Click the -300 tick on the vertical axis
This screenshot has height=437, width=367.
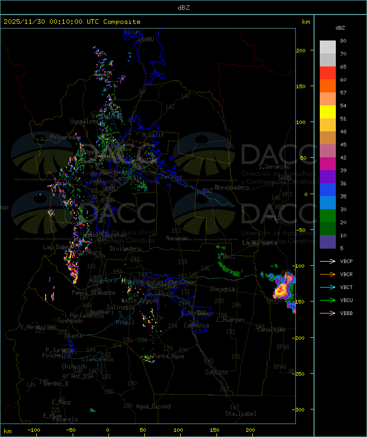[x=299, y=409]
